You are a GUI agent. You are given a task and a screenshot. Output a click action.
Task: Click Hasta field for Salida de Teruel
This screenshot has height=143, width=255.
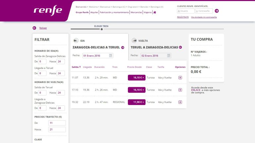point(61,93)
